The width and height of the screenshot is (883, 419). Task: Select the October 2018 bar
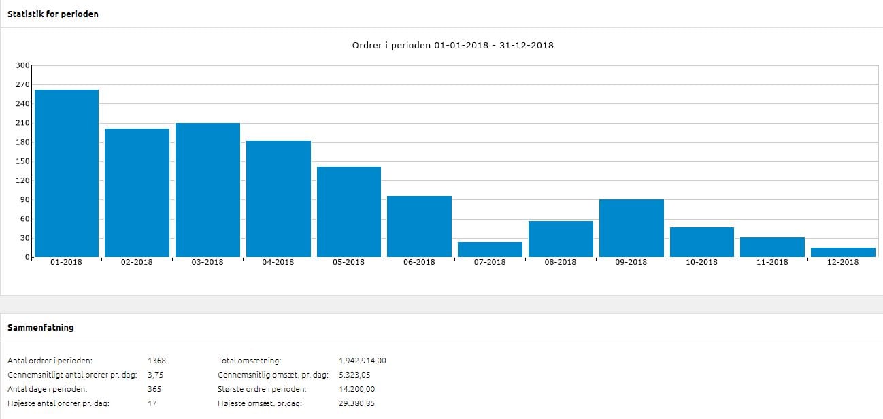[x=701, y=242]
